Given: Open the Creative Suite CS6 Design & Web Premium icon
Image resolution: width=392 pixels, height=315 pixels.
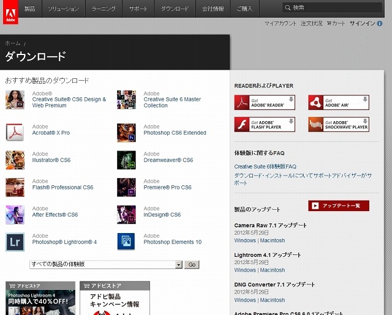Looking at the screenshot, I should click(x=15, y=100).
